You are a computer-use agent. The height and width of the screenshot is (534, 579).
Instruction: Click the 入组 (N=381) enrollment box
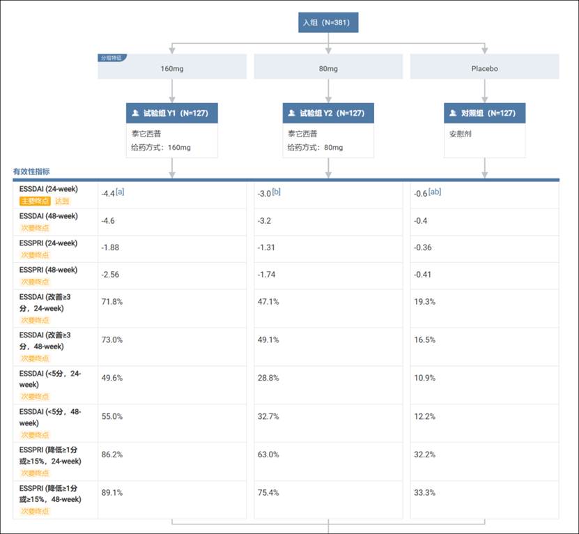click(328, 22)
